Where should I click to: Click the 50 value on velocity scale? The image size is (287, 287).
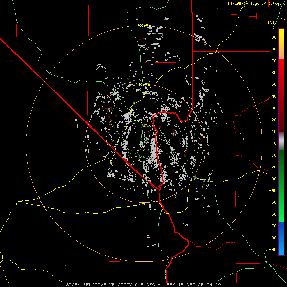click(274, 85)
